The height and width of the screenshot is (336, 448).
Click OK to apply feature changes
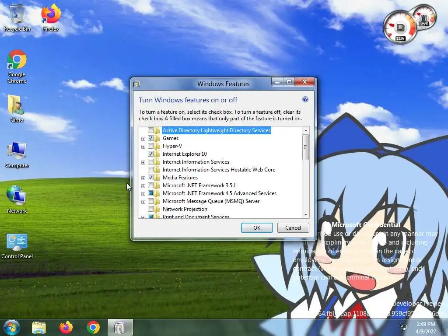[257, 227]
